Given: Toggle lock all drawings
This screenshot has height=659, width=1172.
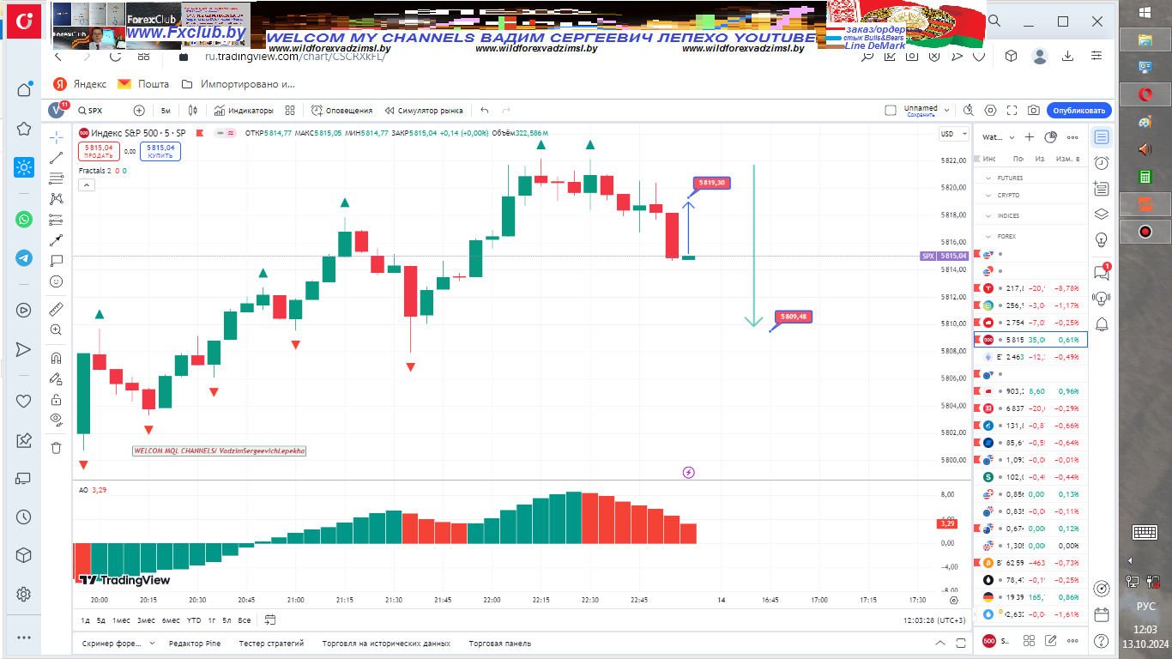Looking at the screenshot, I should click(57, 399).
